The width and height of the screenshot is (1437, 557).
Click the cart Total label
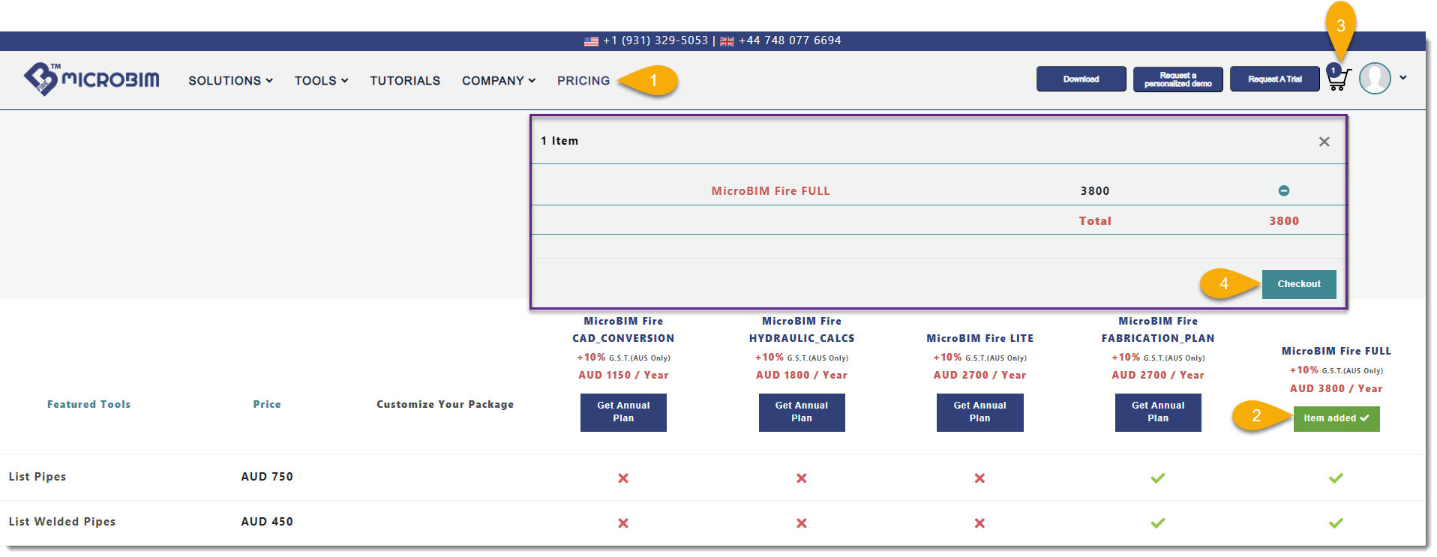[1095, 221]
